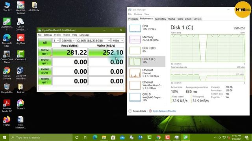Open test count dropdown showing 5

point(56,41)
